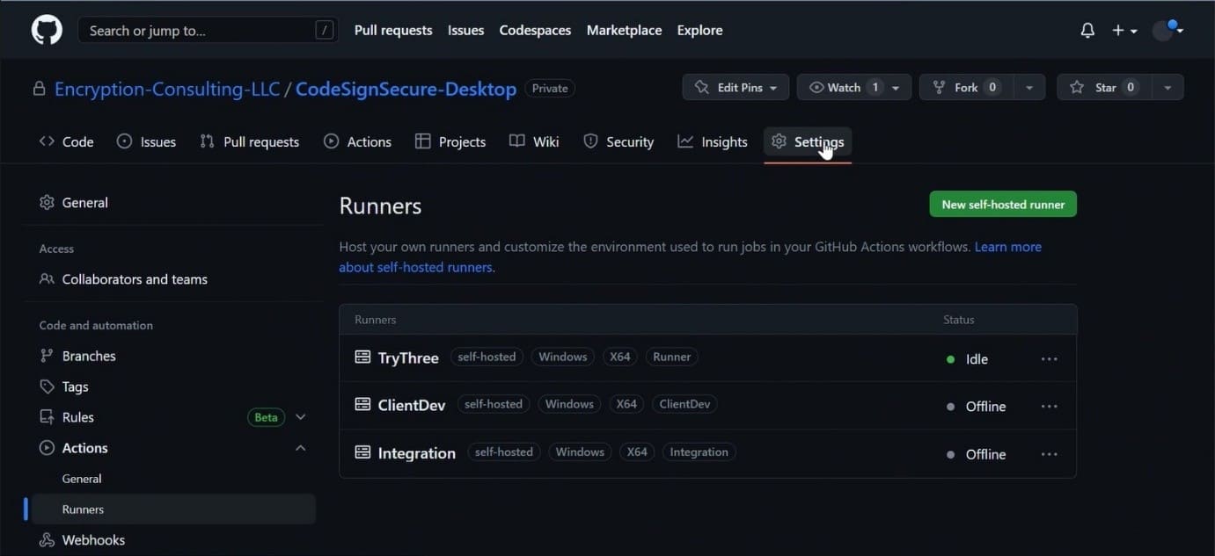Image resolution: width=1215 pixels, height=556 pixels.
Task: Switch to the Wiki tab
Action: click(x=534, y=141)
